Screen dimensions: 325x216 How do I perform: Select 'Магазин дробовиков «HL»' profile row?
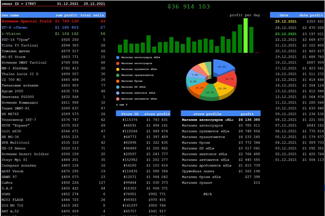[207, 166]
